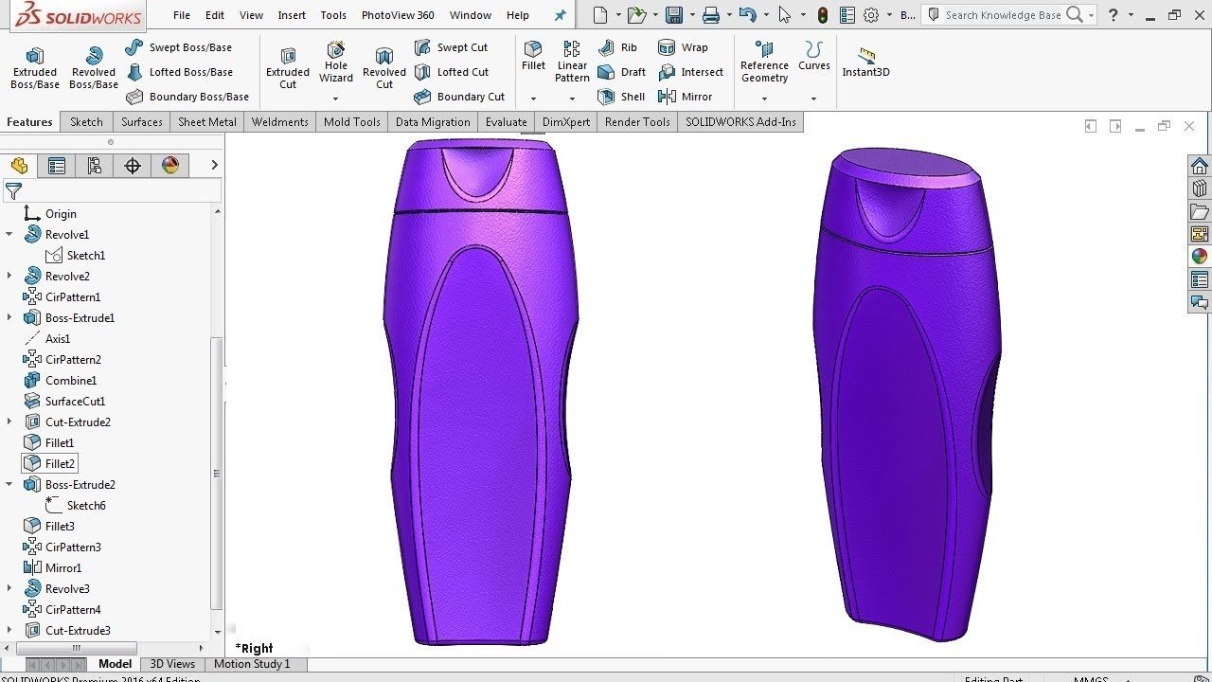1212x682 pixels.
Task: Toggle Instant3D mode
Action: tap(865, 63)
